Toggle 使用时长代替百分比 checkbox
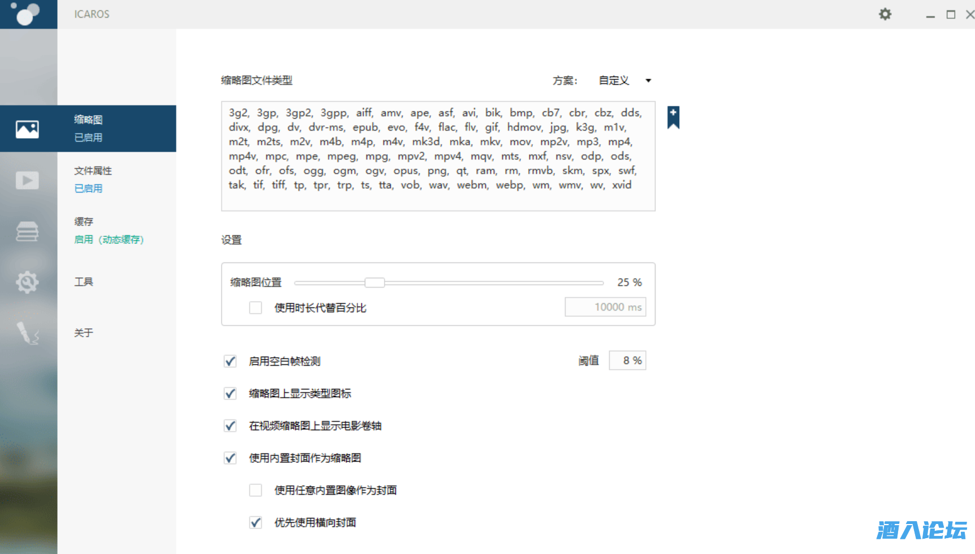The image size is (975, 554). pyautogui.click(x=256, y=308)
